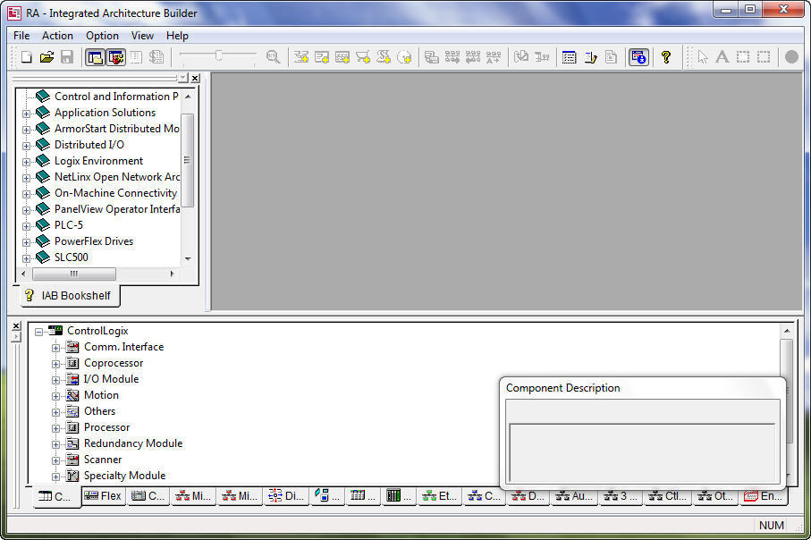Expand the Processor node
This screenshot has height=540, width=811.
tap(55, 428)
